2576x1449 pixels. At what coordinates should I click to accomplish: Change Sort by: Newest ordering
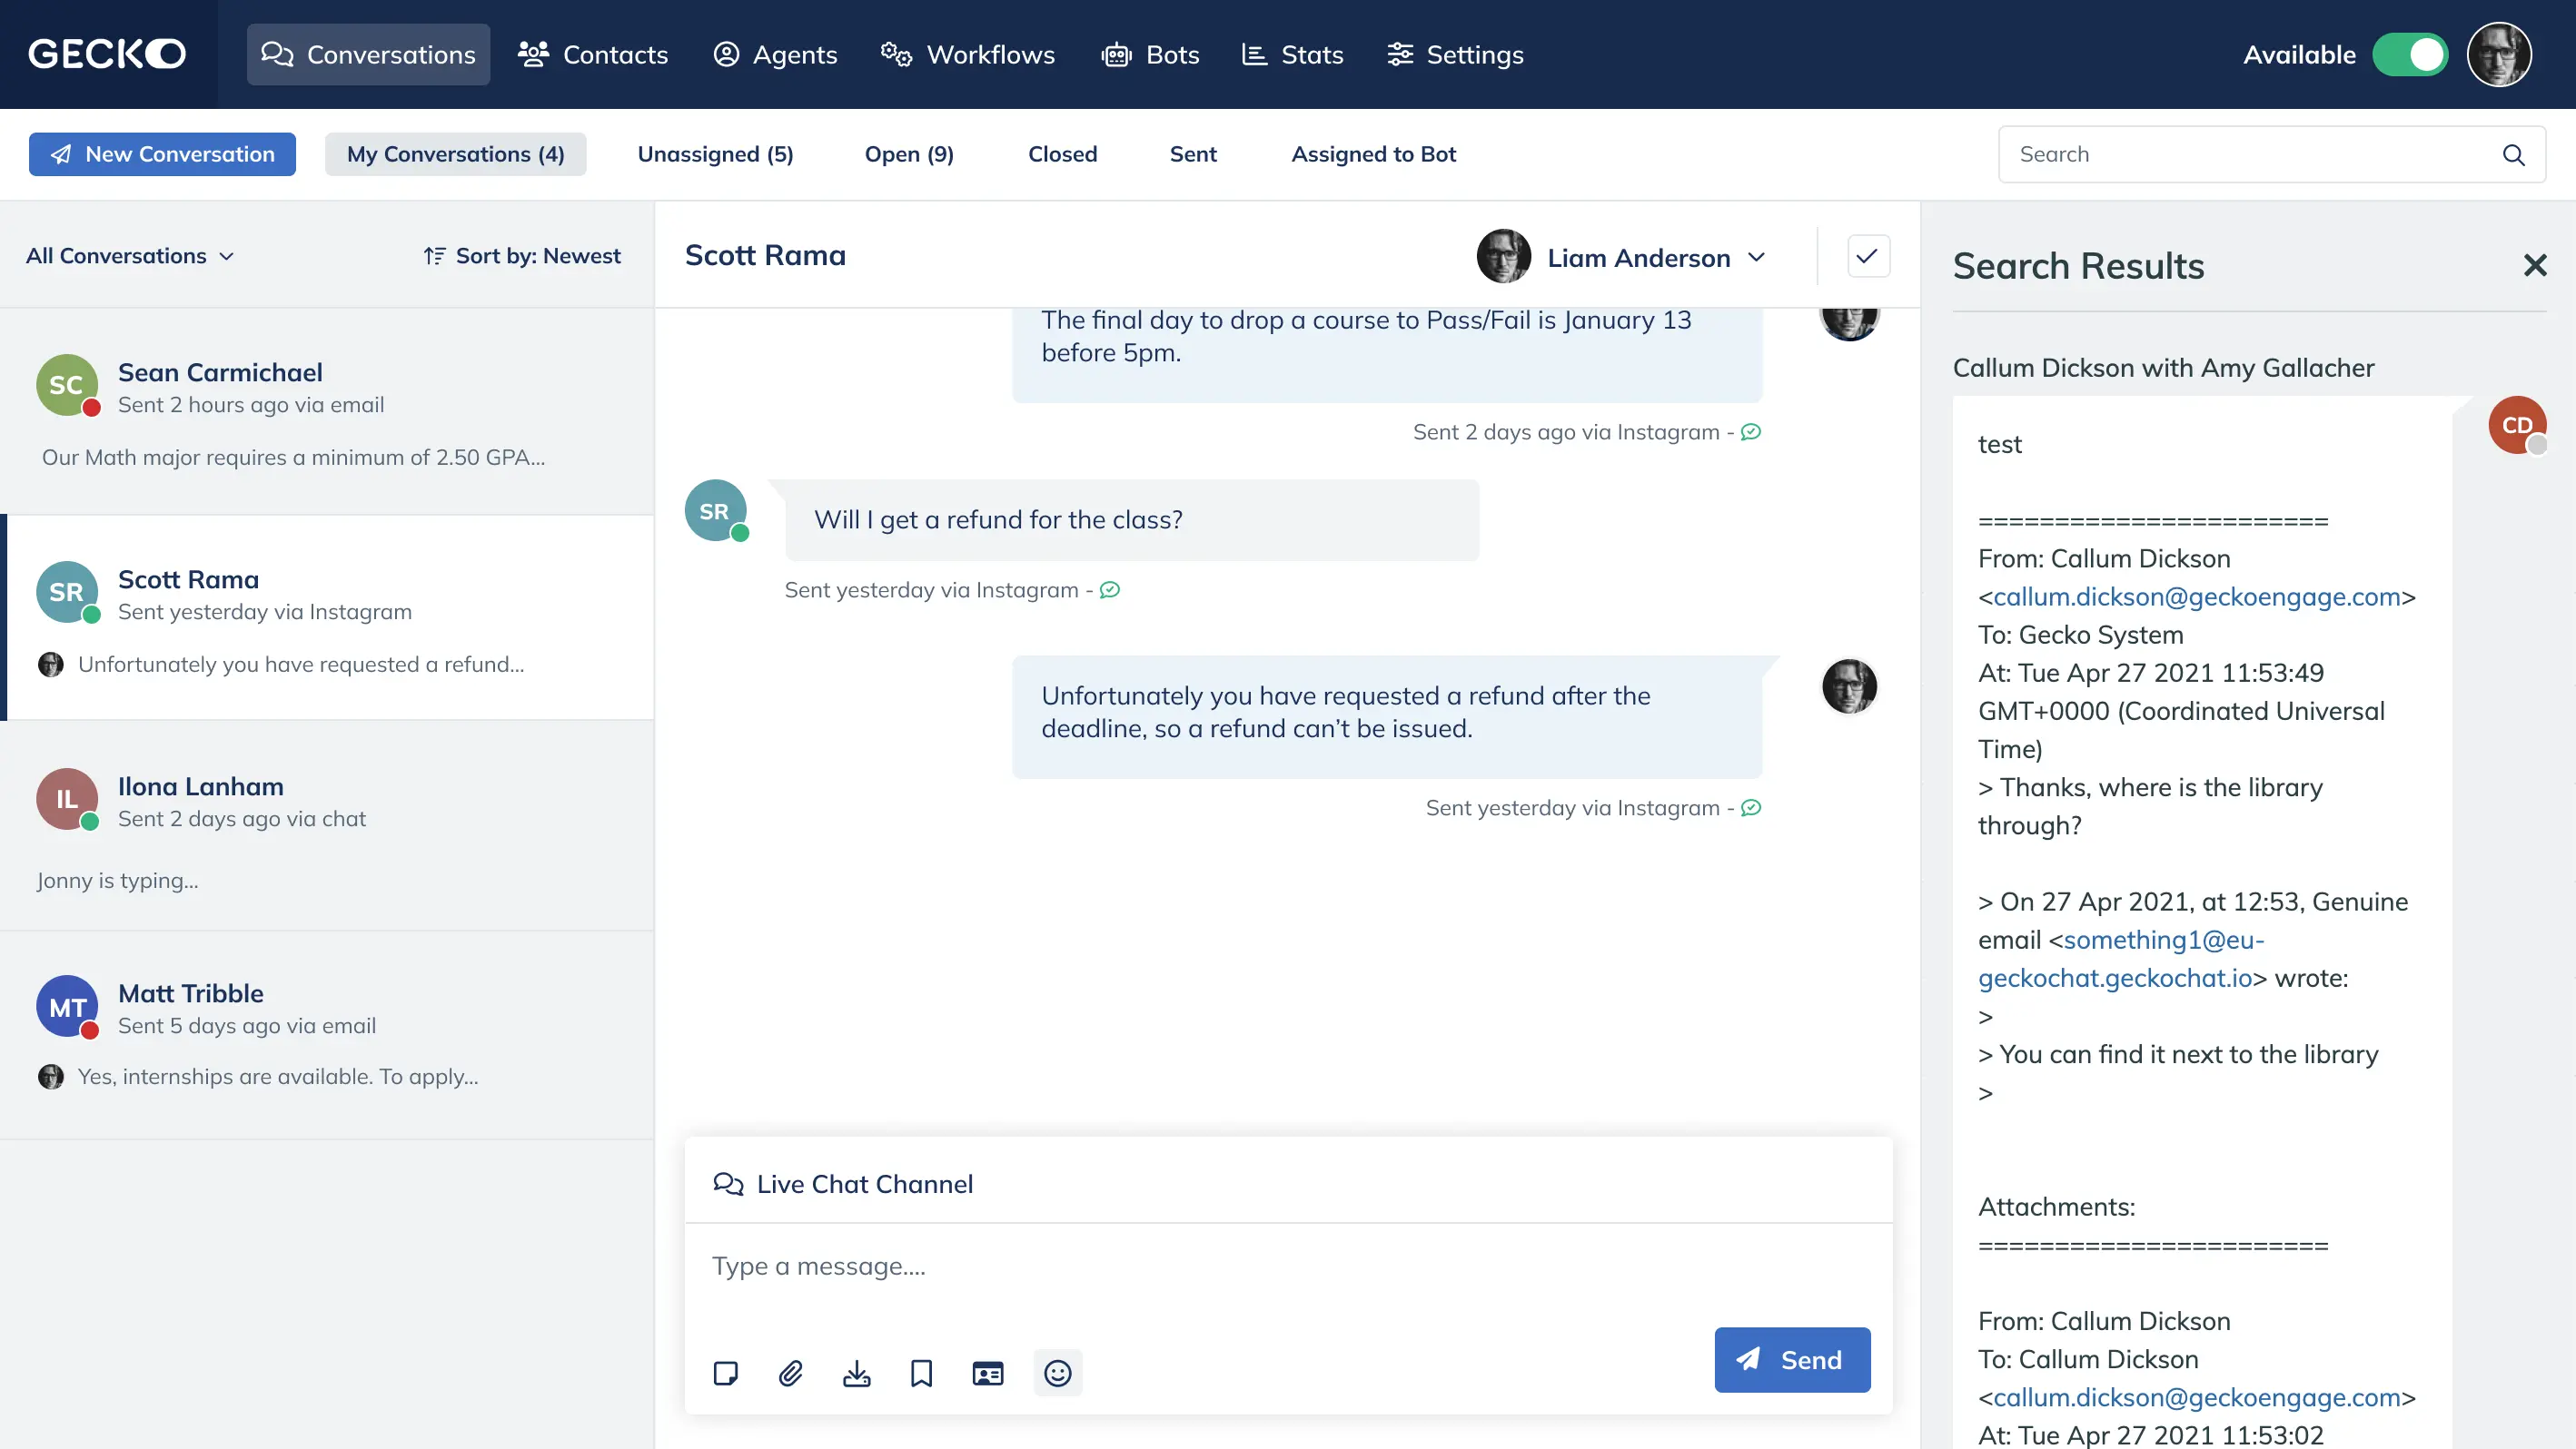coord(521,256)
